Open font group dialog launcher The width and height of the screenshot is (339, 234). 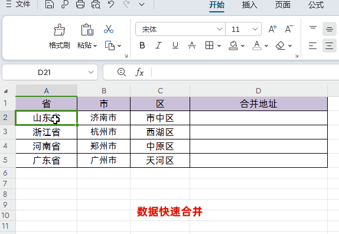[296, 56]
